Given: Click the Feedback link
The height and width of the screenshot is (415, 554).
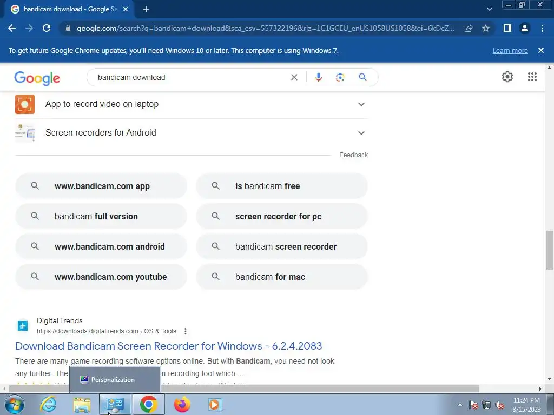Looking at the screenshot, I should point(353,155).
